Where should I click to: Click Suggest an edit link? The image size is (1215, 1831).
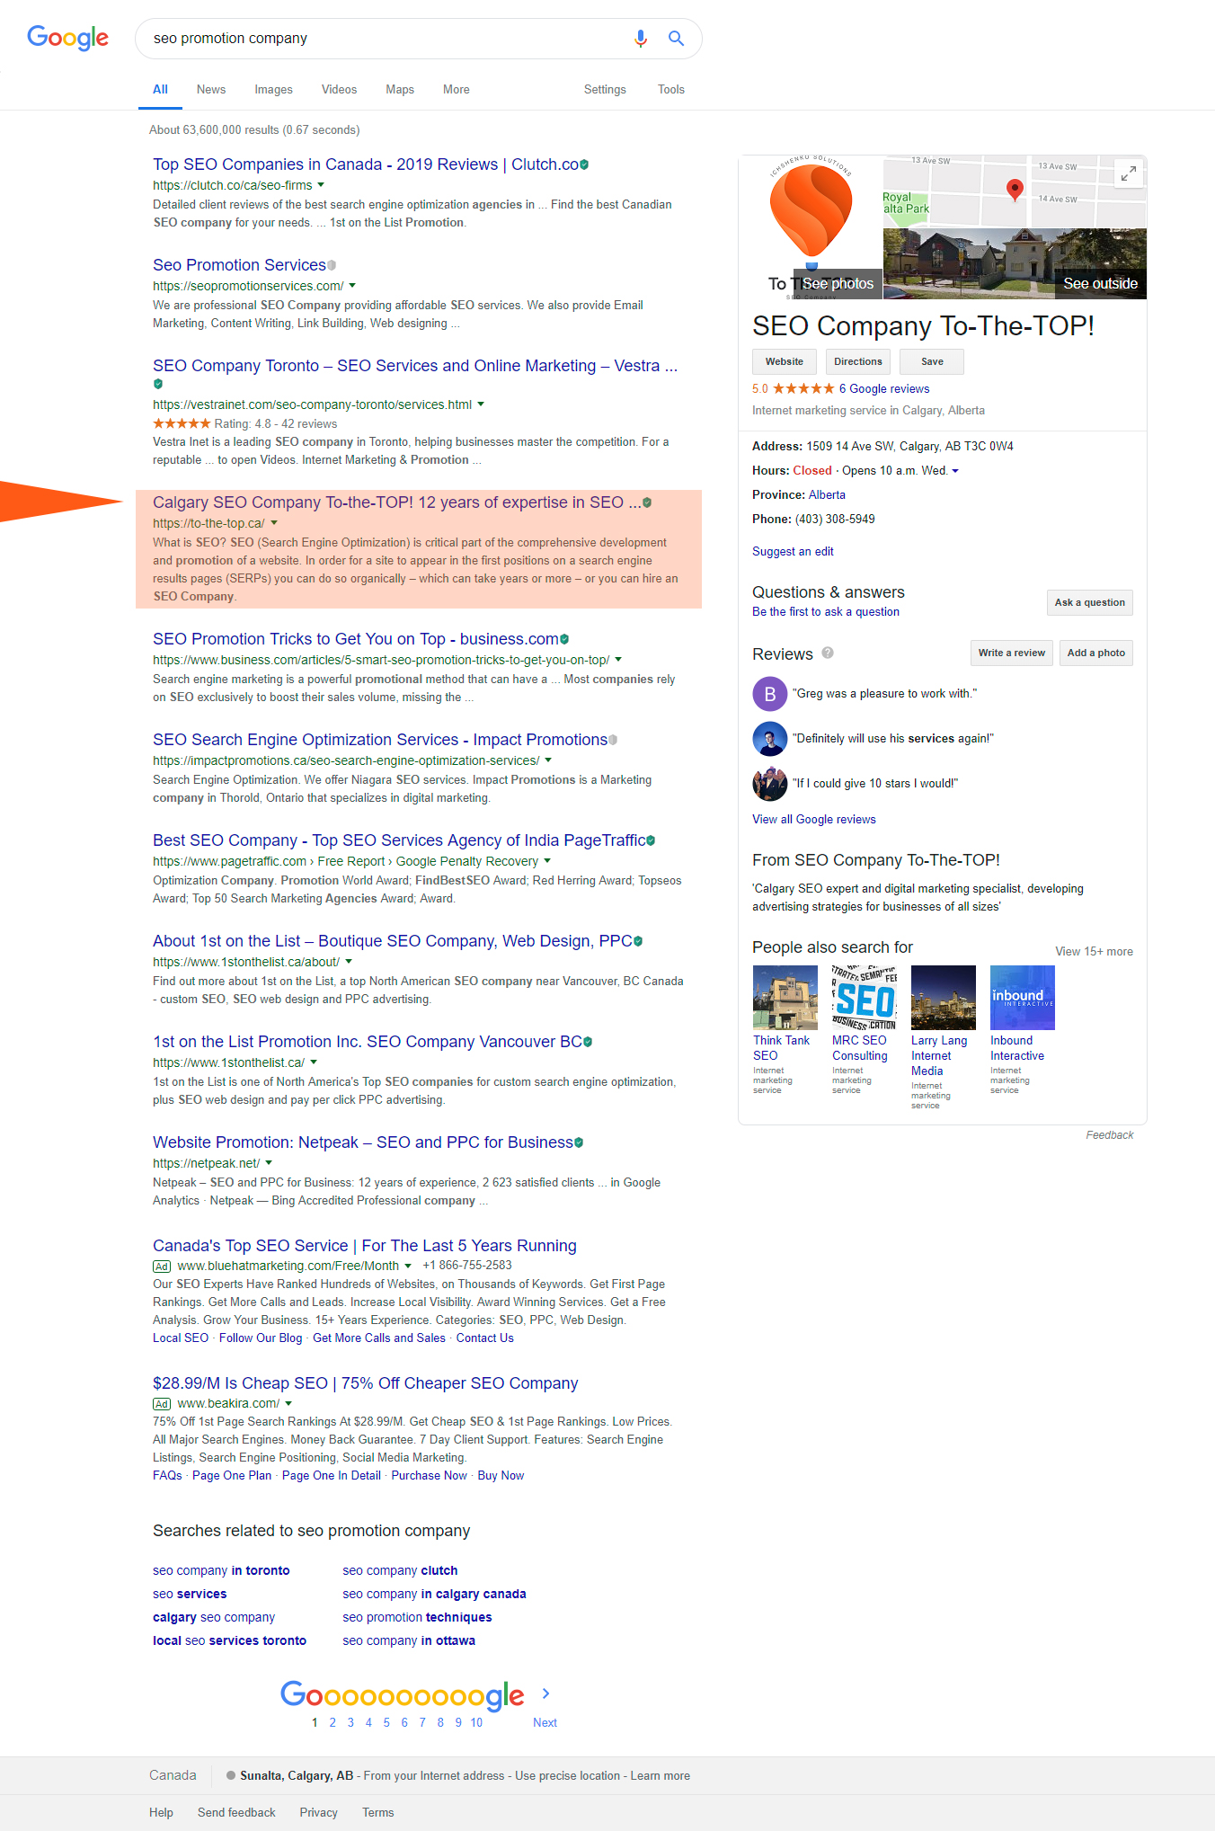tap(793, 552)
